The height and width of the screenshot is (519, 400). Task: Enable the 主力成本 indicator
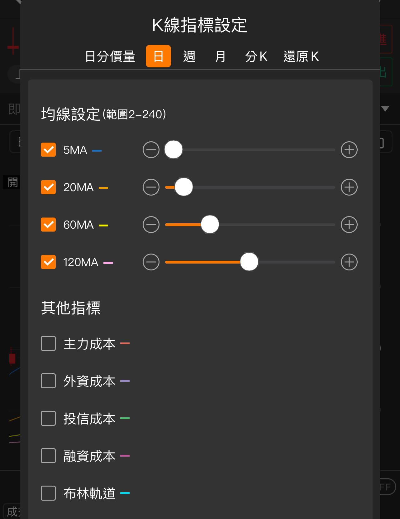click(x=48, y=344)
